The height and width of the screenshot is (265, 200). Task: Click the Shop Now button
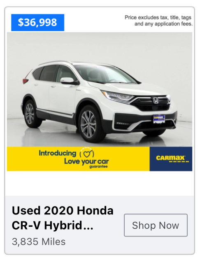pos(156,225)
